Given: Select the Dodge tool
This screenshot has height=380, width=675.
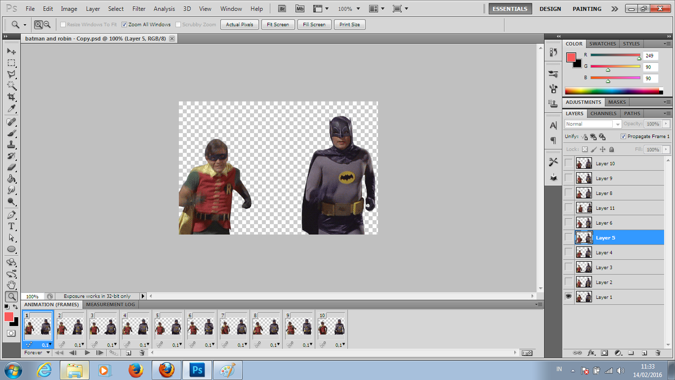Looking at the screenshot, I should tap(11, 202).
